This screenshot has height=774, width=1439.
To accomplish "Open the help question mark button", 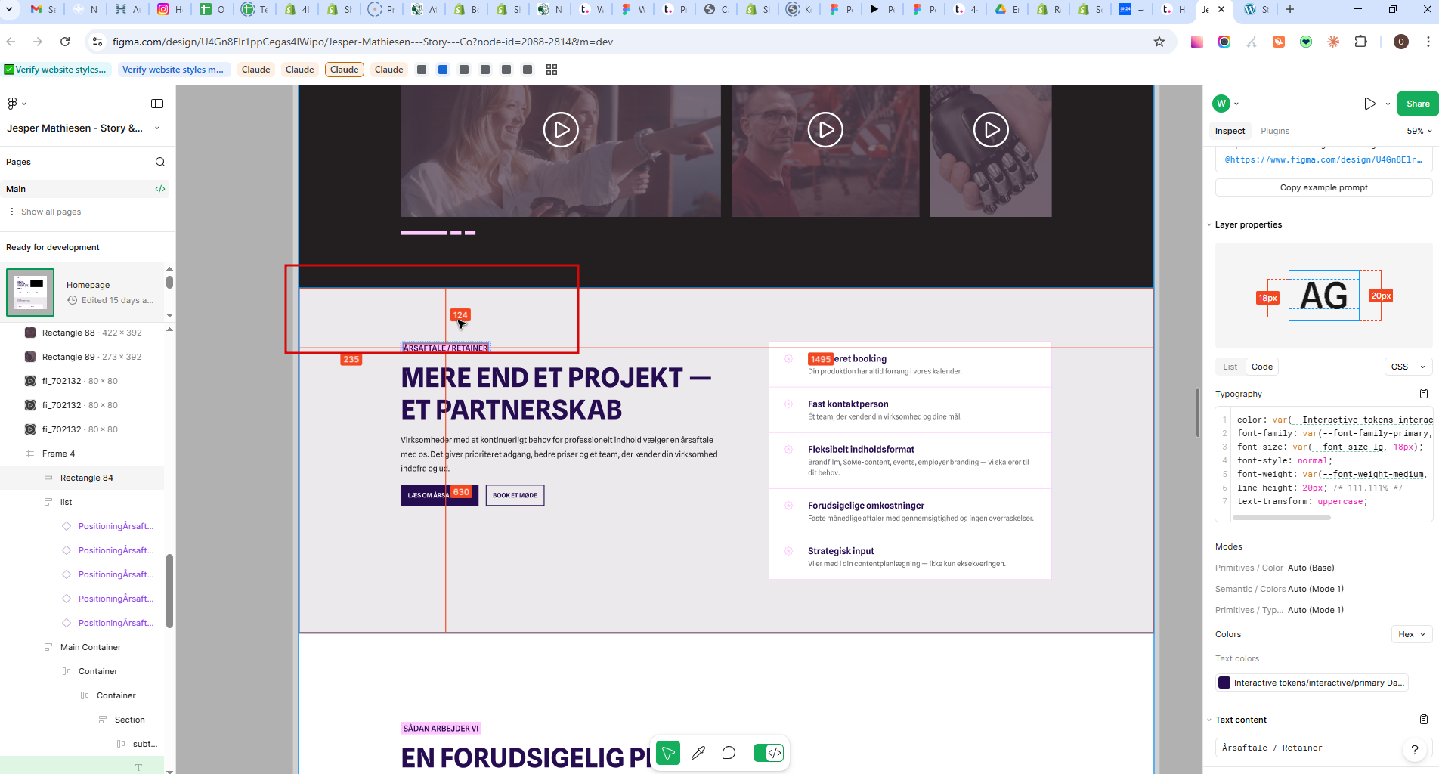I will 1414,750.
